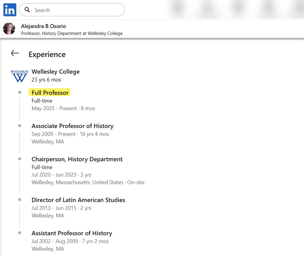Screen dimensions: 304x256
Task: Click 'Wellesley, MA' under Assistant Professor of History
Action: click(48, 249)
